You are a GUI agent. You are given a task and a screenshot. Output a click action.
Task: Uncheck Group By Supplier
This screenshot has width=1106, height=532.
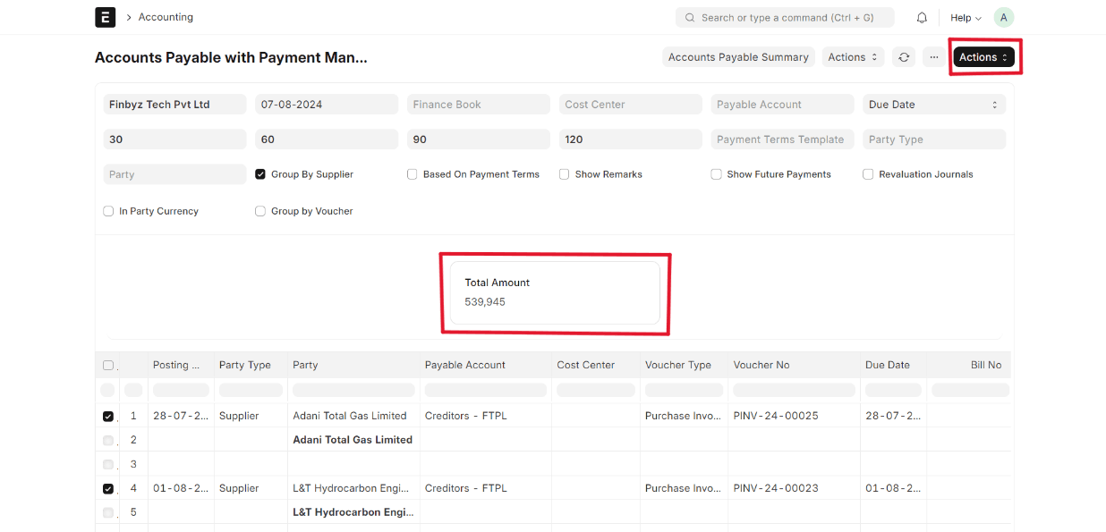[x=260, y=174]
